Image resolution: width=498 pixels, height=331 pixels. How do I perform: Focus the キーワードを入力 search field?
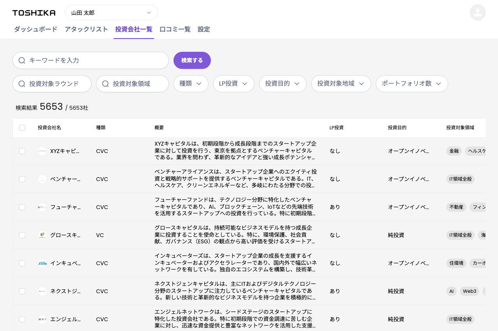(91, 60)
